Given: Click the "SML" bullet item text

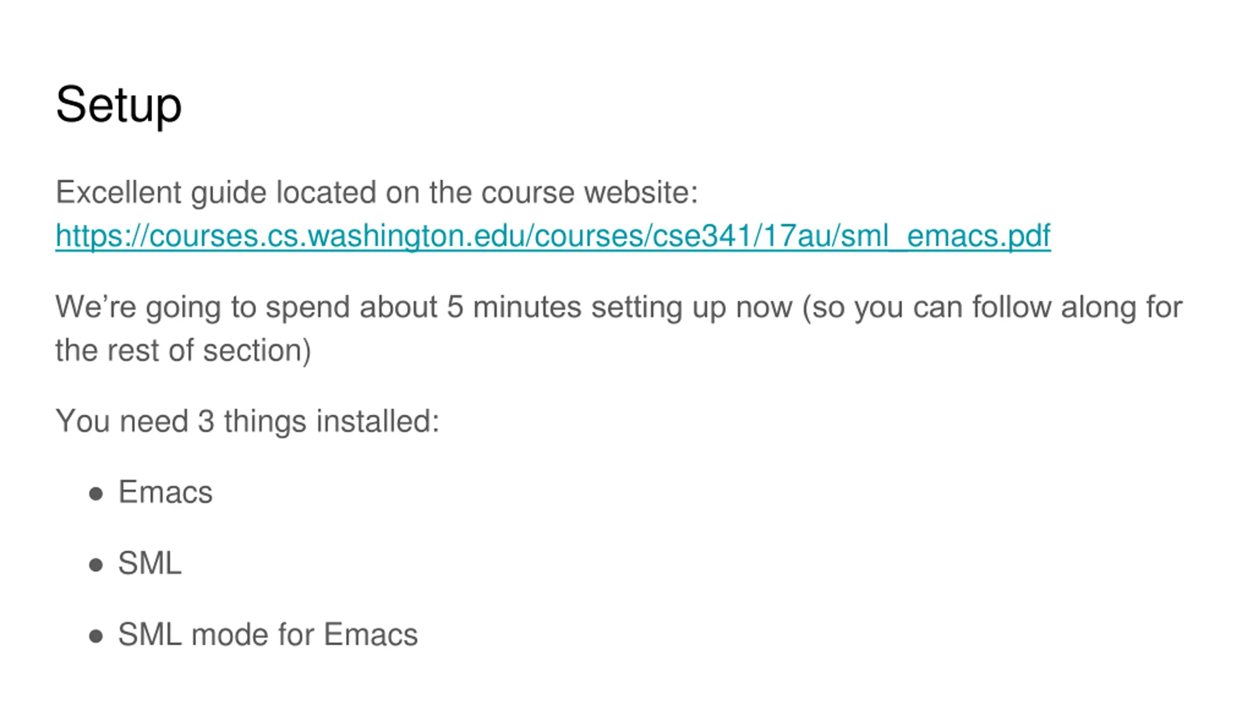Looking at the screenshot, I should pos(150,563).
